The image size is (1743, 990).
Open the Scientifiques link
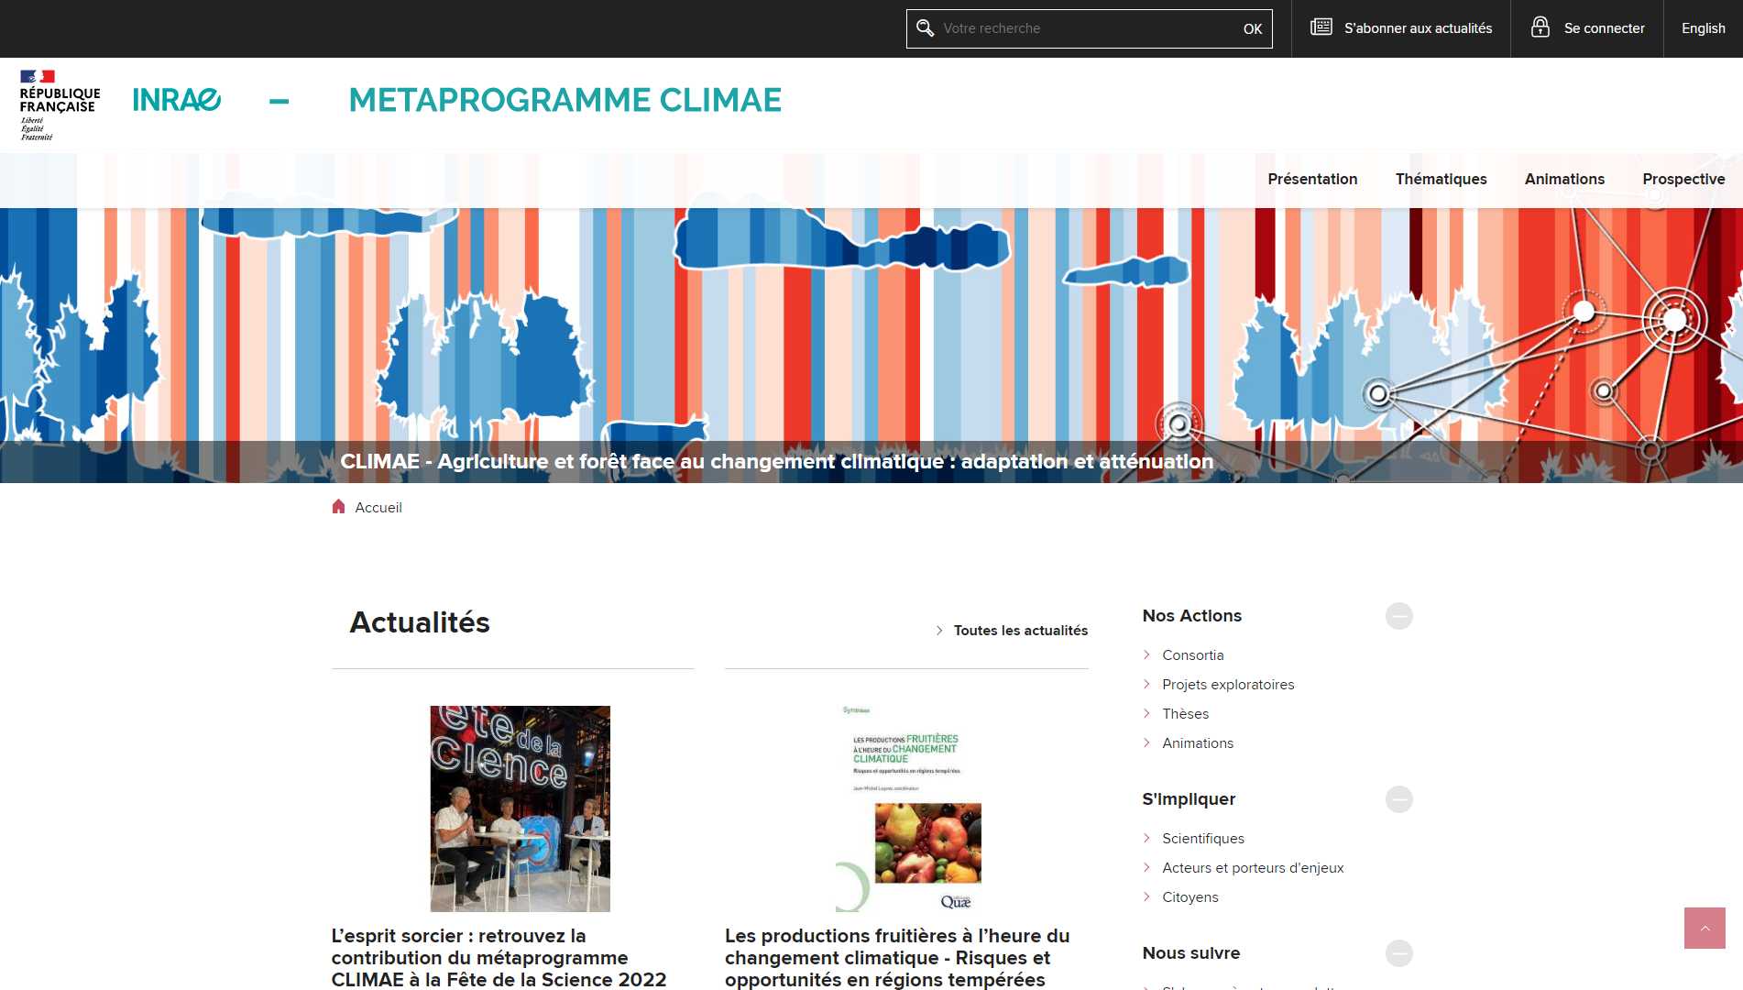[1202, 839]
